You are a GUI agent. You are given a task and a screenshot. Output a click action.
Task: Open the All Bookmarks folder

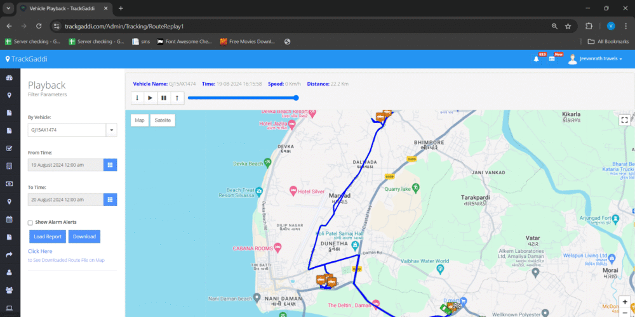(x=608, y=42)
